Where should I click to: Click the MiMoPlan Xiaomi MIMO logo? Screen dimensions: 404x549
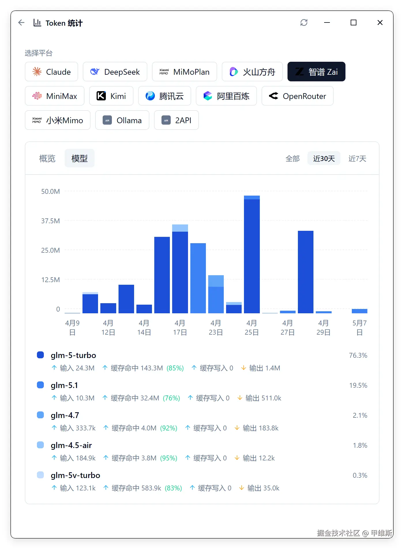[x=164, y=72]
